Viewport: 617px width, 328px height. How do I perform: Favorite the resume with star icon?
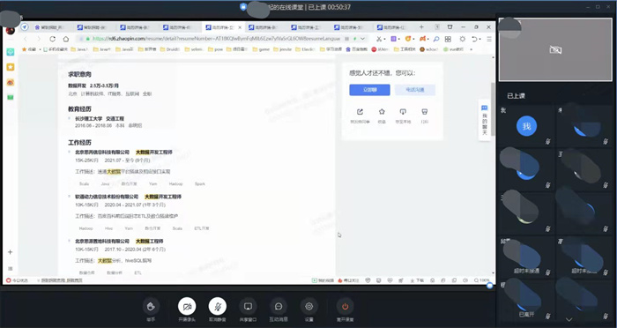click(382, 112)
